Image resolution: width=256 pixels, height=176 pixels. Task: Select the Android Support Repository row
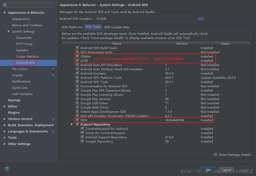pyautogui.click(x=156, y=137)
